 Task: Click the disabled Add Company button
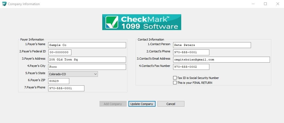(x=113, y=104)
